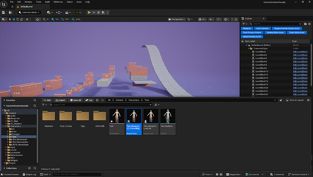
Task: Open the Outliner filter dropdown icon
Action: [x=244, y=24]
